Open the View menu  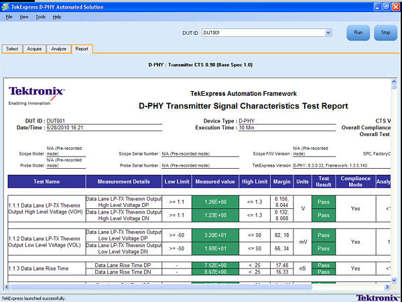click(23, 16)
